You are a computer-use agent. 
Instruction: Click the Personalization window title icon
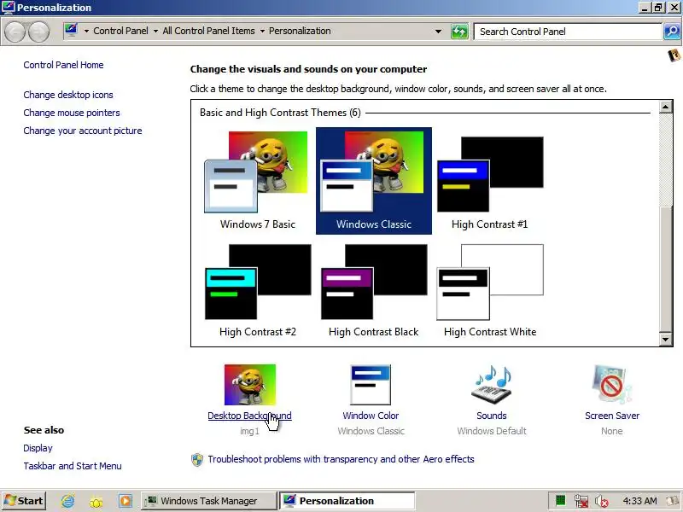pos(8,8)
